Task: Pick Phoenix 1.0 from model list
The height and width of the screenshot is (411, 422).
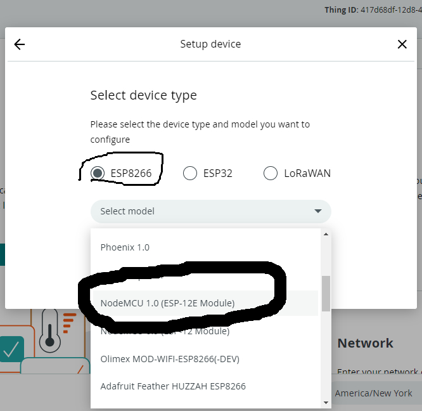Action: (x=205, y=247)
